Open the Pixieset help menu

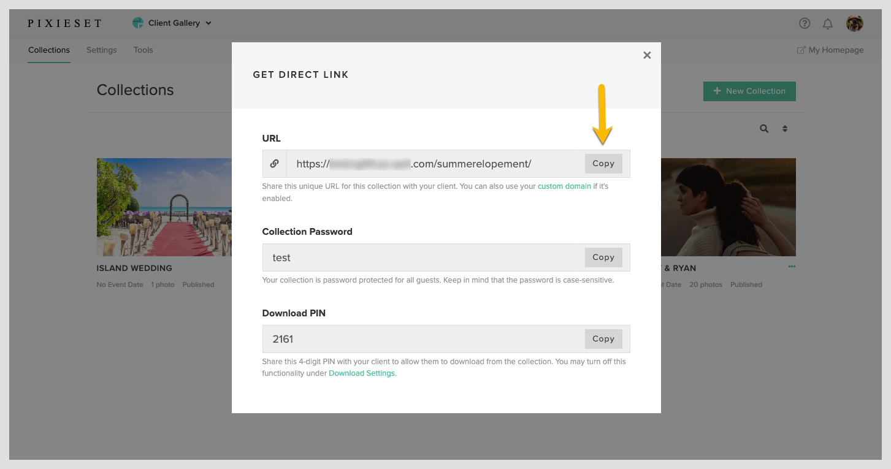coord(805,23)
